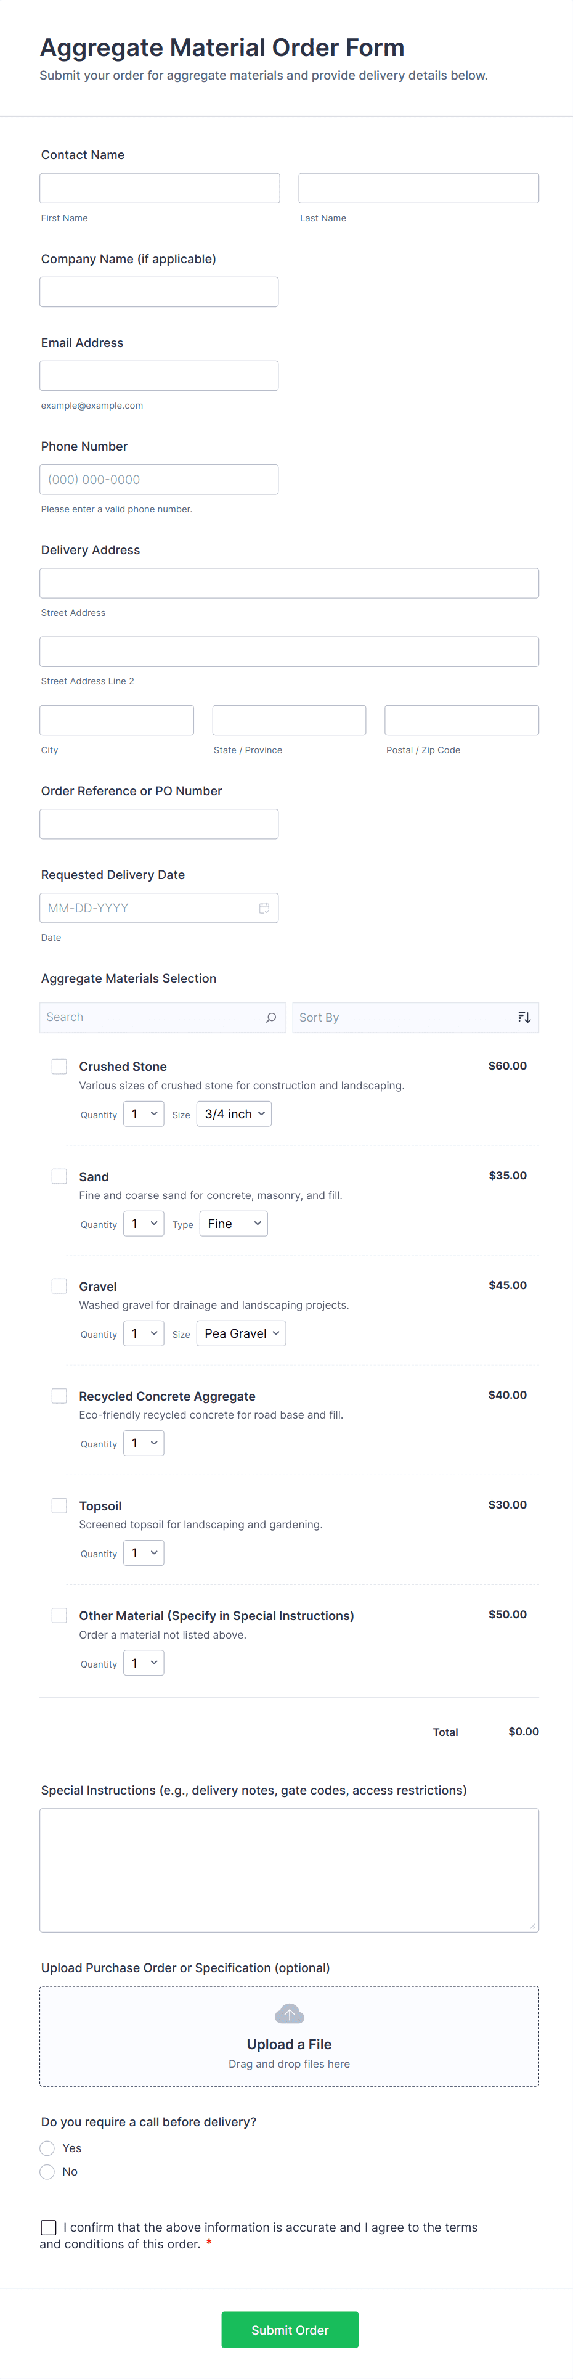Check the Crushed Stone checkbox
573x2379 pixels.
(x=59, y=1067)
